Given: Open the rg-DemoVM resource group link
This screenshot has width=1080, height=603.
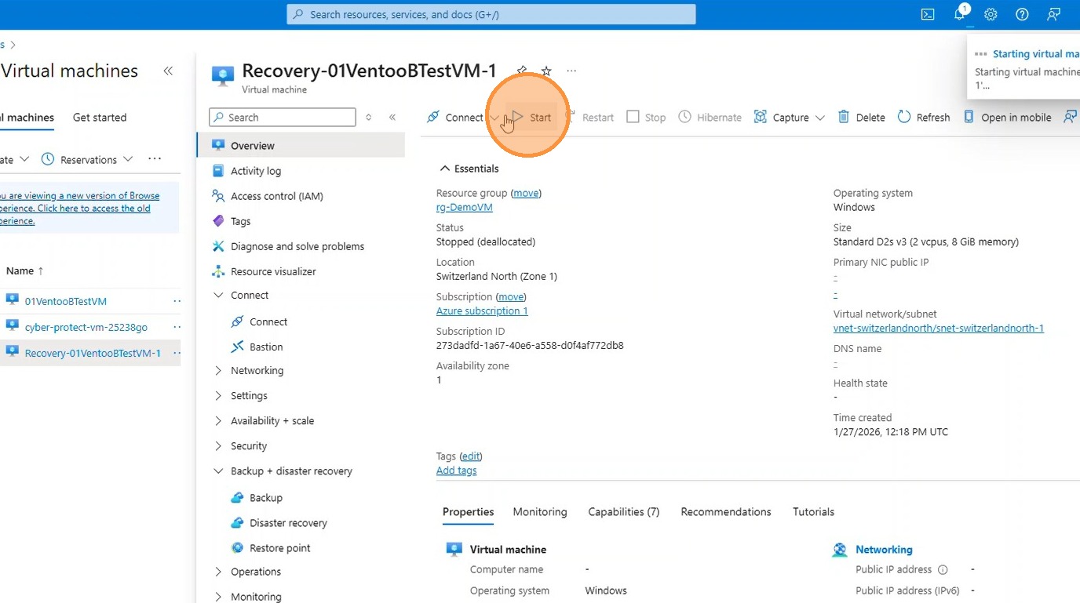Looking at the screenshot, I should tap(465, 207).
